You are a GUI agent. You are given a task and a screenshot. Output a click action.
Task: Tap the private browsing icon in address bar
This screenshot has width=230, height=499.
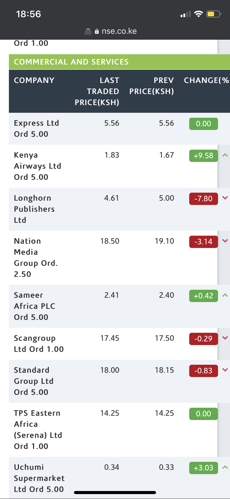(88, 31)
